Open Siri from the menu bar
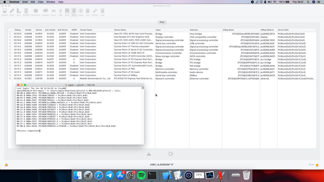This screenshot has width=324, height=182. tap(314, 2)
